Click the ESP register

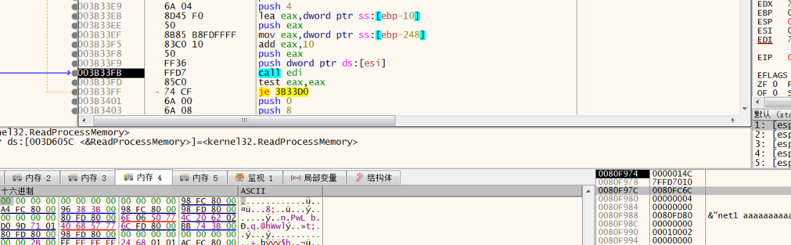coord(765,22)
